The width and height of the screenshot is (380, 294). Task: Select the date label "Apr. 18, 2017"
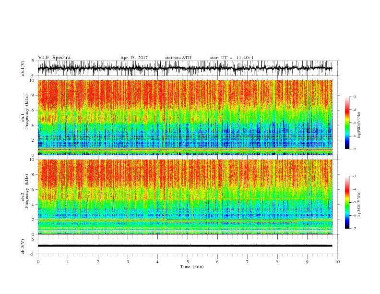pyautogui.click(x=134, y=58)
